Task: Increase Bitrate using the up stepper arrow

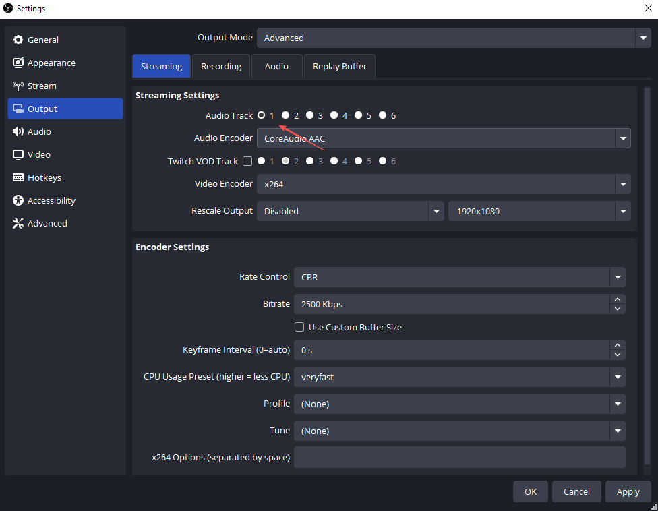Action: coord(617,300)
